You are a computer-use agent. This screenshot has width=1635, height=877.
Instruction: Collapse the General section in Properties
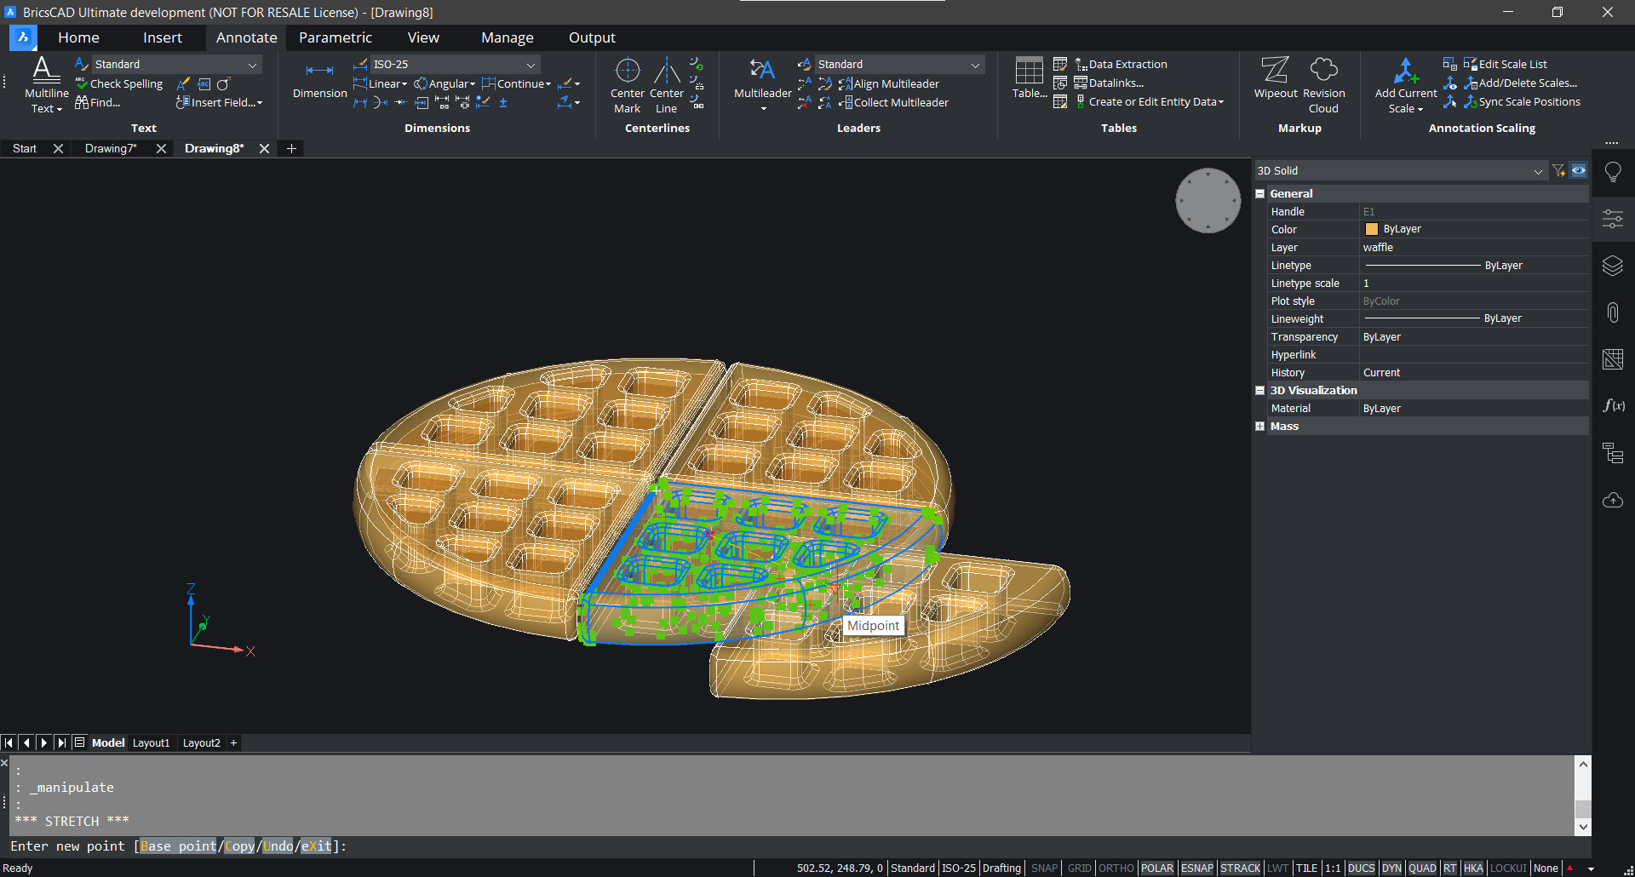click(x=1260, y=193)
